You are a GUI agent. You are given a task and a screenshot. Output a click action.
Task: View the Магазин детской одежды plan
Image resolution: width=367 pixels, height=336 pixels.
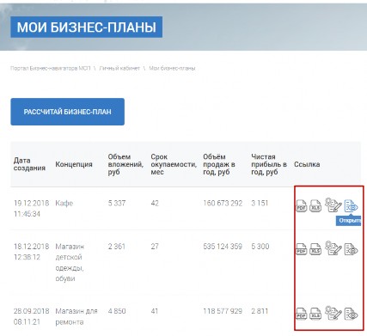[x=351, y=249]
